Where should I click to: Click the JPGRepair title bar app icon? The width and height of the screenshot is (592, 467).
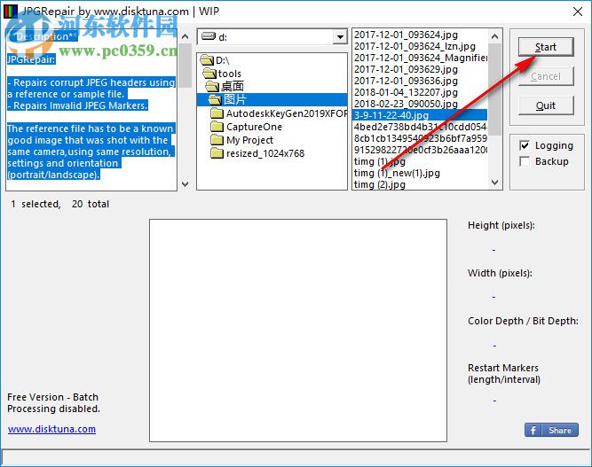point(10,12)
